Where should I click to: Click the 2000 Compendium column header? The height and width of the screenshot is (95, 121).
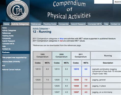62,56
